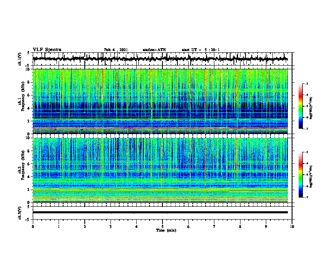The height and width of the screenshot is (254, 329).
Task: Click time axis tick label "3"
Action: (x=110, y=227)
